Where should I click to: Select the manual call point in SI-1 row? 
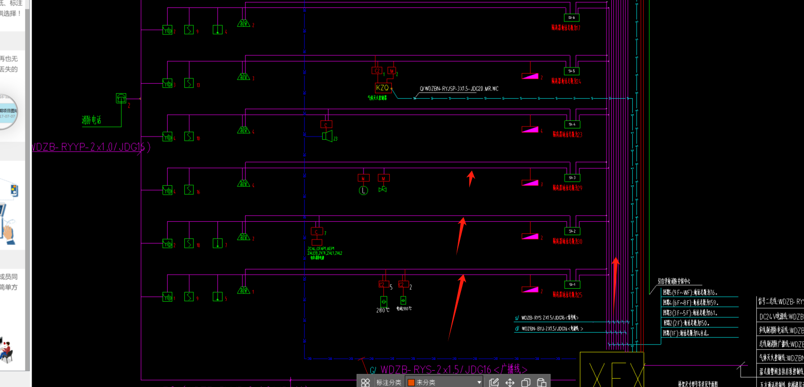[168, 297]
